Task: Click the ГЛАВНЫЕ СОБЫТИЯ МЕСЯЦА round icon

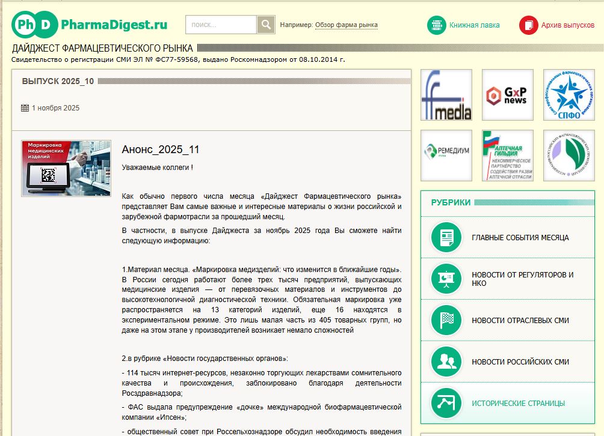Action: click(446, 237)
